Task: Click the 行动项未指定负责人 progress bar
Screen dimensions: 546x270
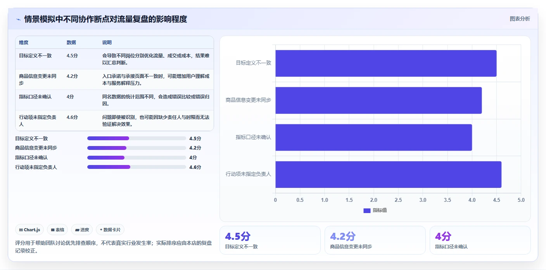Action: [x=136, y=167]
